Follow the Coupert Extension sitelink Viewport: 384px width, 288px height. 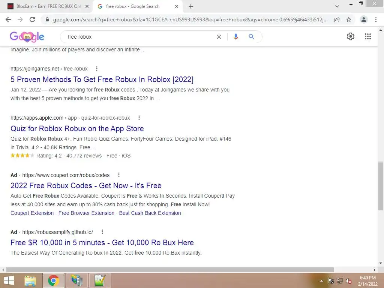pyautogui.click(x=32, y=213)
